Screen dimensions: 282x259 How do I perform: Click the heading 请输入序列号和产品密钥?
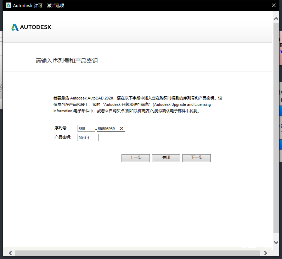66,61
